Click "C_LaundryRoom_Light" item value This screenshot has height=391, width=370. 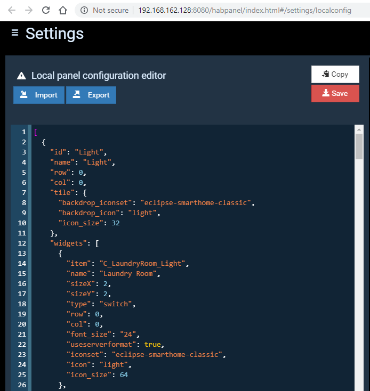(142, 264)
